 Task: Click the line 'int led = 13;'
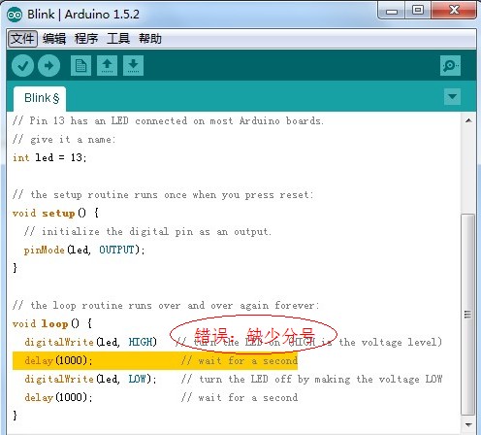pyautogui.click(x=49, y=158)
